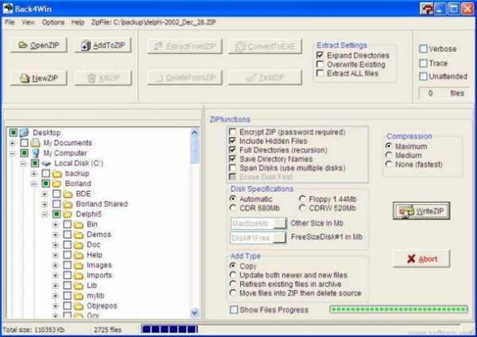Create archive with NewZIP button
This screenshot has height=337, width=477.
pos(39,78)
